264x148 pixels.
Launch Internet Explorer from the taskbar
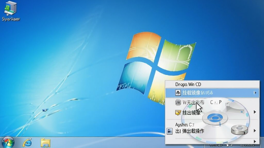[27, 143]
